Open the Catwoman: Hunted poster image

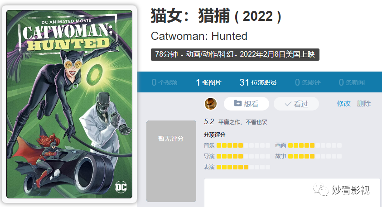tap(69, 104)
